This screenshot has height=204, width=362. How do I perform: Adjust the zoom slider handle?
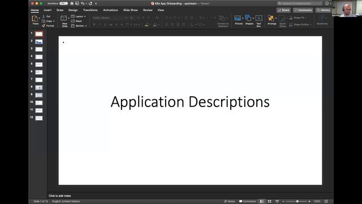[x=298, y=202]
